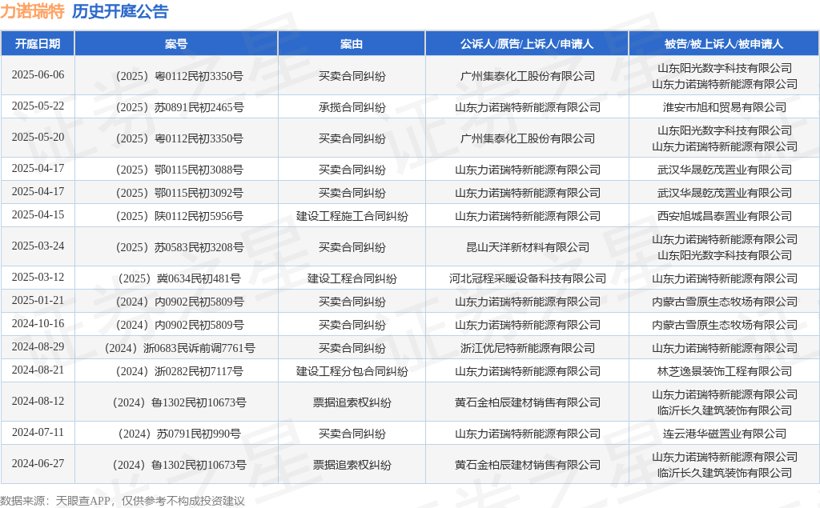The width and height of the screenshot is (820, 508).
Task: Click the date 2025-06-06
Action: 38,74
